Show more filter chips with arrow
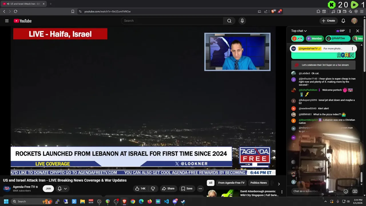This screenshot has width=366, height=206. click(279, 184)
